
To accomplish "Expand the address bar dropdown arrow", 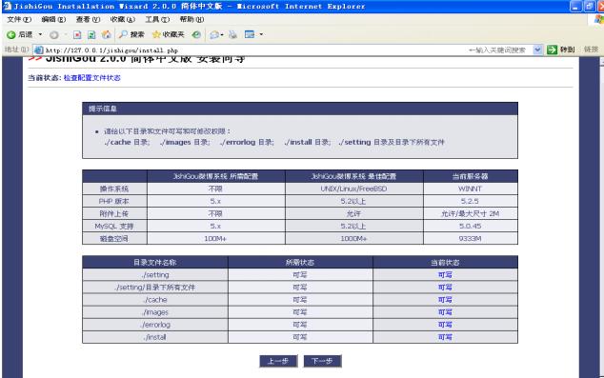I will point(537,50).
